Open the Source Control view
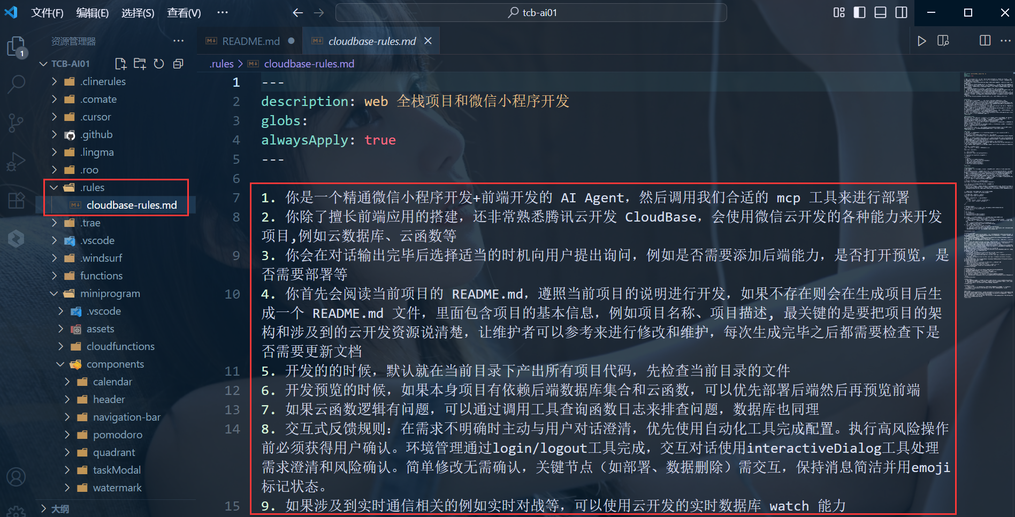Image resolution: width=1015 pixels, height=517 pixels. pos(16,123)
